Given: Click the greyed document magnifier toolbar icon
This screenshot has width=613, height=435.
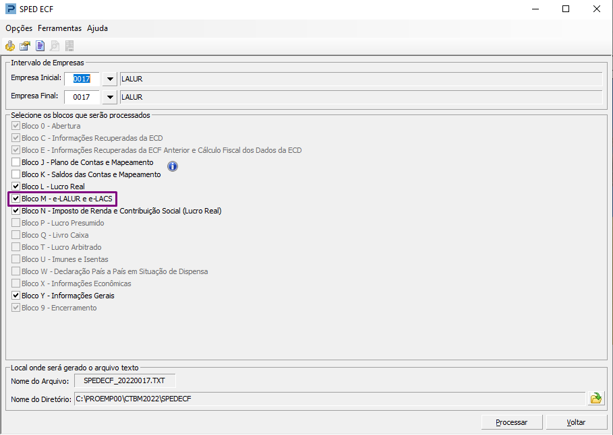Looking at the screenshot, I should (55, 46).
